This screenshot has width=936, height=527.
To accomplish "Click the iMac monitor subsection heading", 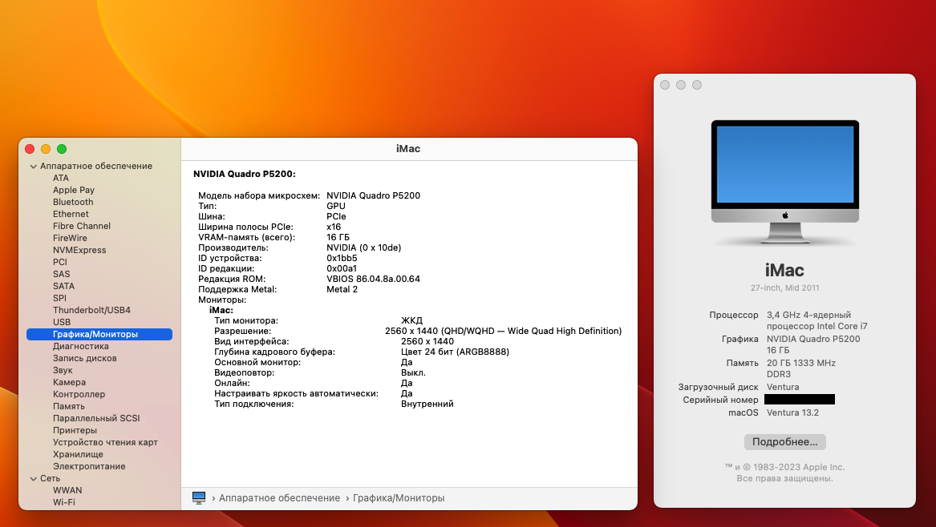I will tap(221, 310).
